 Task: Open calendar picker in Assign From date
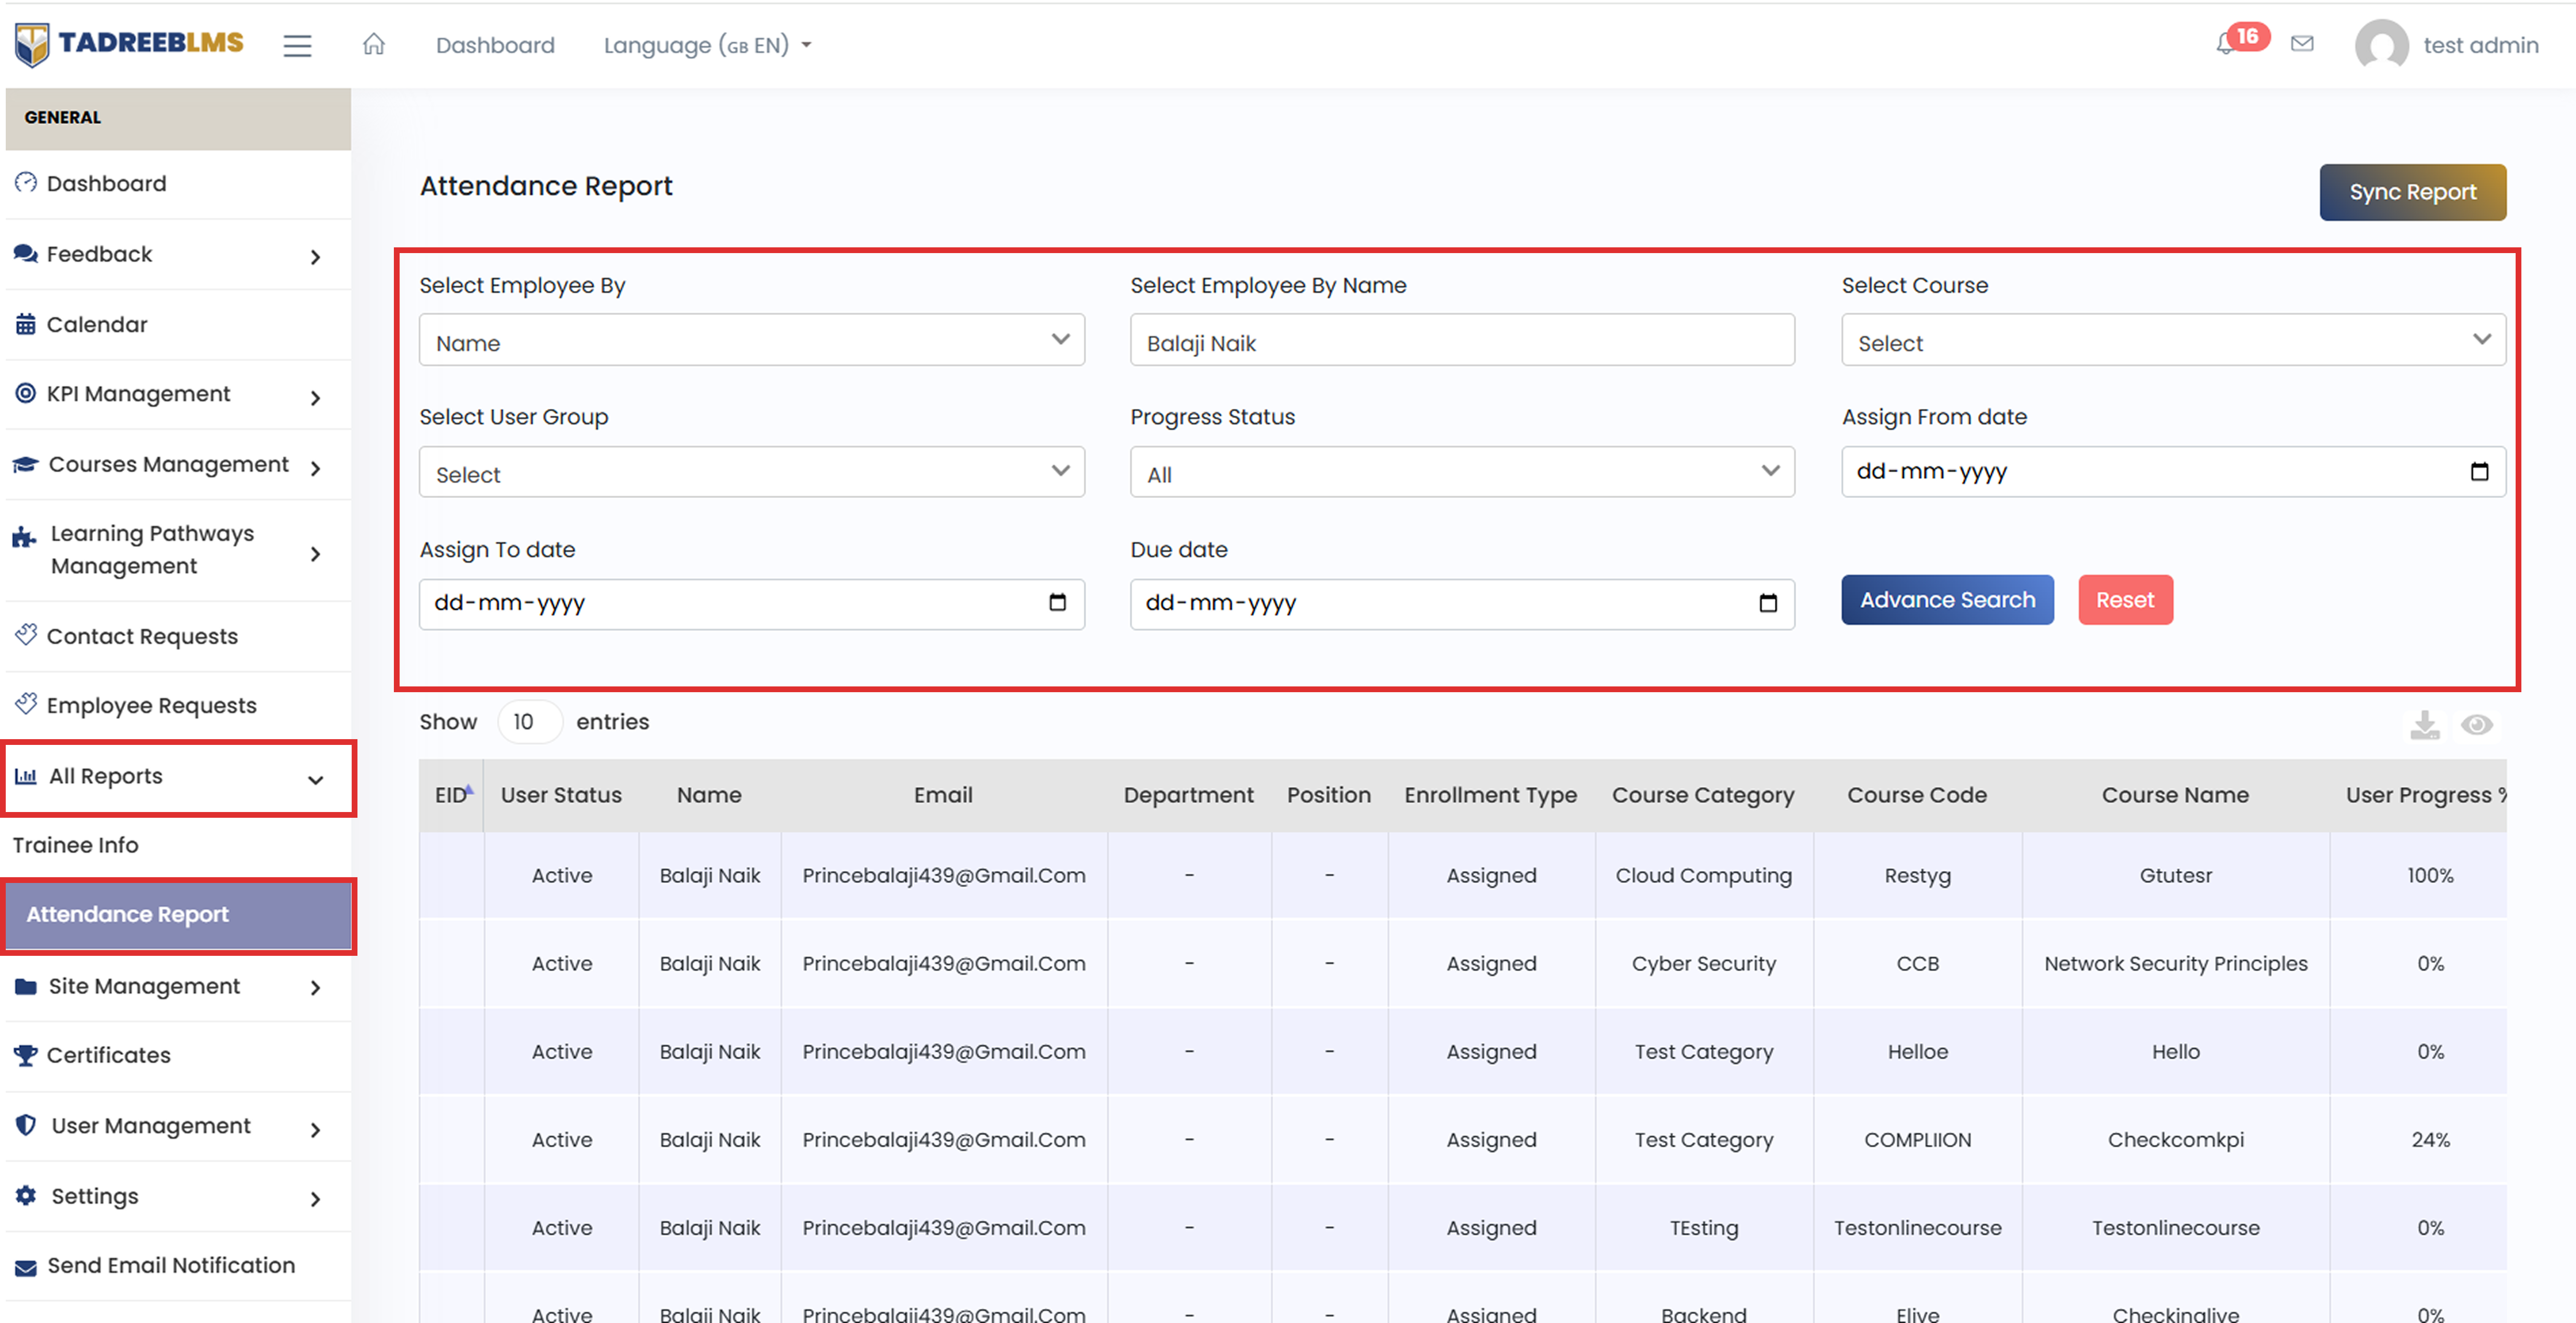coord(2480,471)
